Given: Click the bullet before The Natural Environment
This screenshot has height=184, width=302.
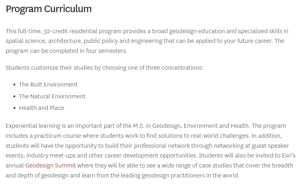Looking at the screenshot, I should (14, 96).
